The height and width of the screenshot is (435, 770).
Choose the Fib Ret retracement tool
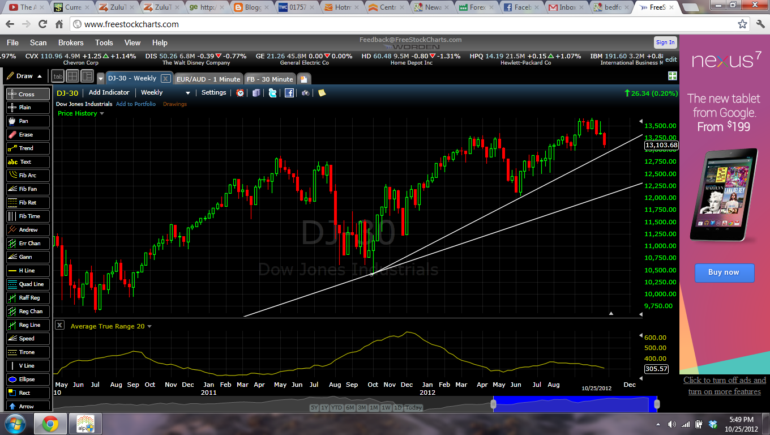point(28,203)
